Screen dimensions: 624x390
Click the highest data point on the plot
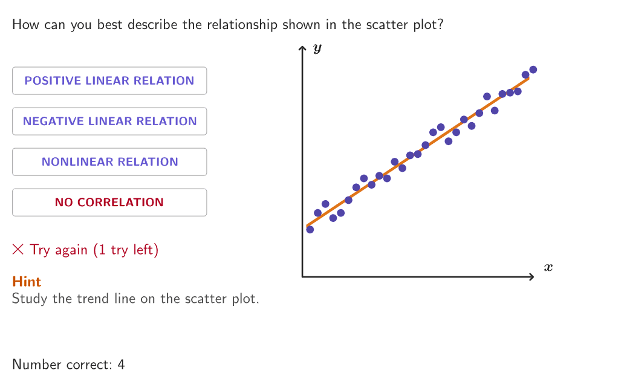pos(533,70)
